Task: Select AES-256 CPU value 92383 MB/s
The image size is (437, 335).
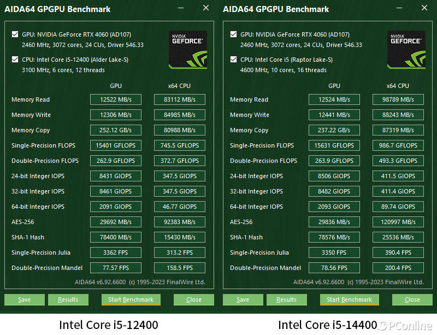Action: (x=180, y=222)
